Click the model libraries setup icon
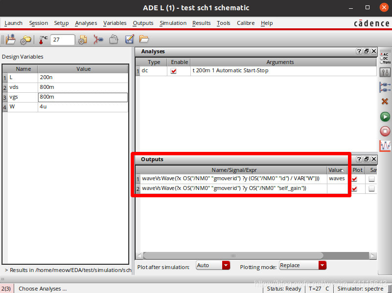 [82, 40]
